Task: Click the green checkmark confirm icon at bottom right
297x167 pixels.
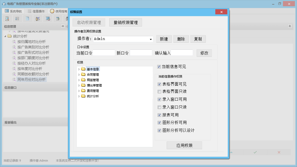Action: click(255, 152)
